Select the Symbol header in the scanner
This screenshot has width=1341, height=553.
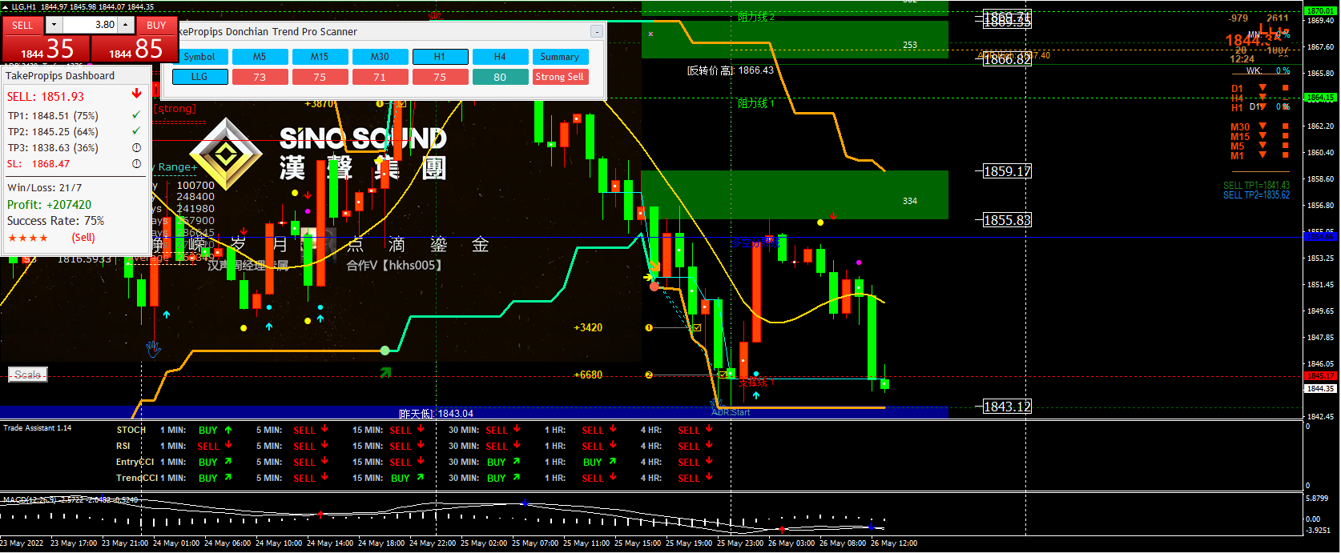click(199, 57)
